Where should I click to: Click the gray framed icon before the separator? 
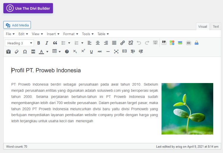[x=155, y=43]
